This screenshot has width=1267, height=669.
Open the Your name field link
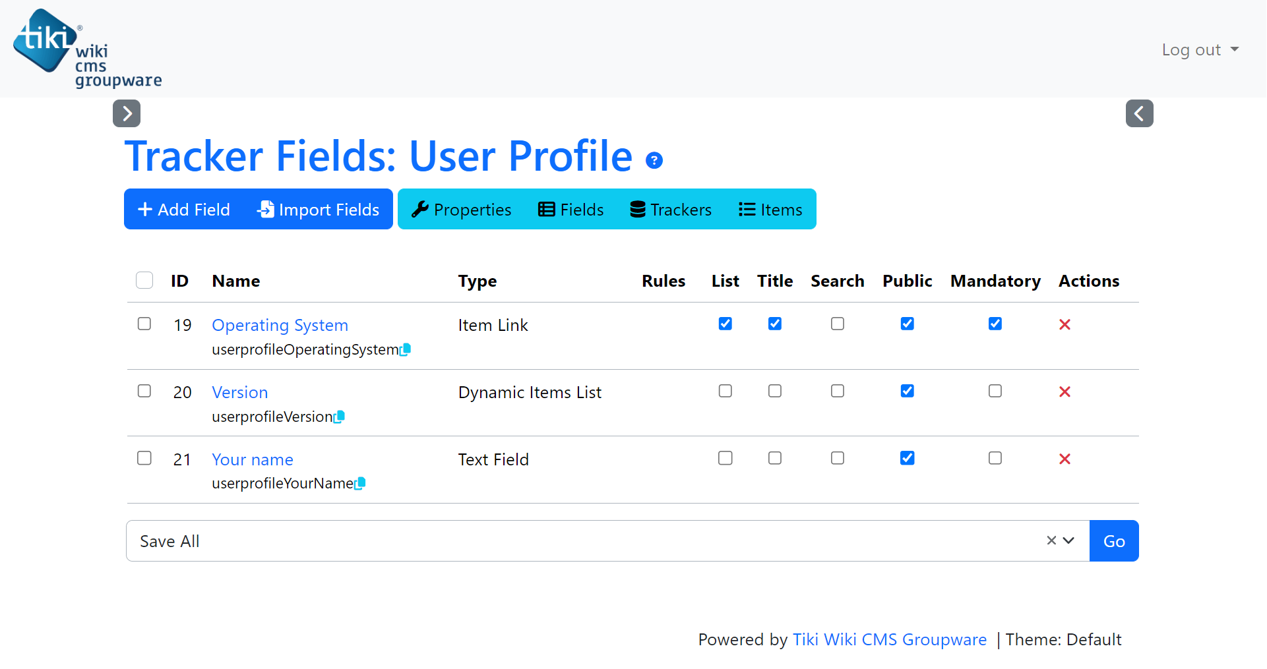coord(252,459)
